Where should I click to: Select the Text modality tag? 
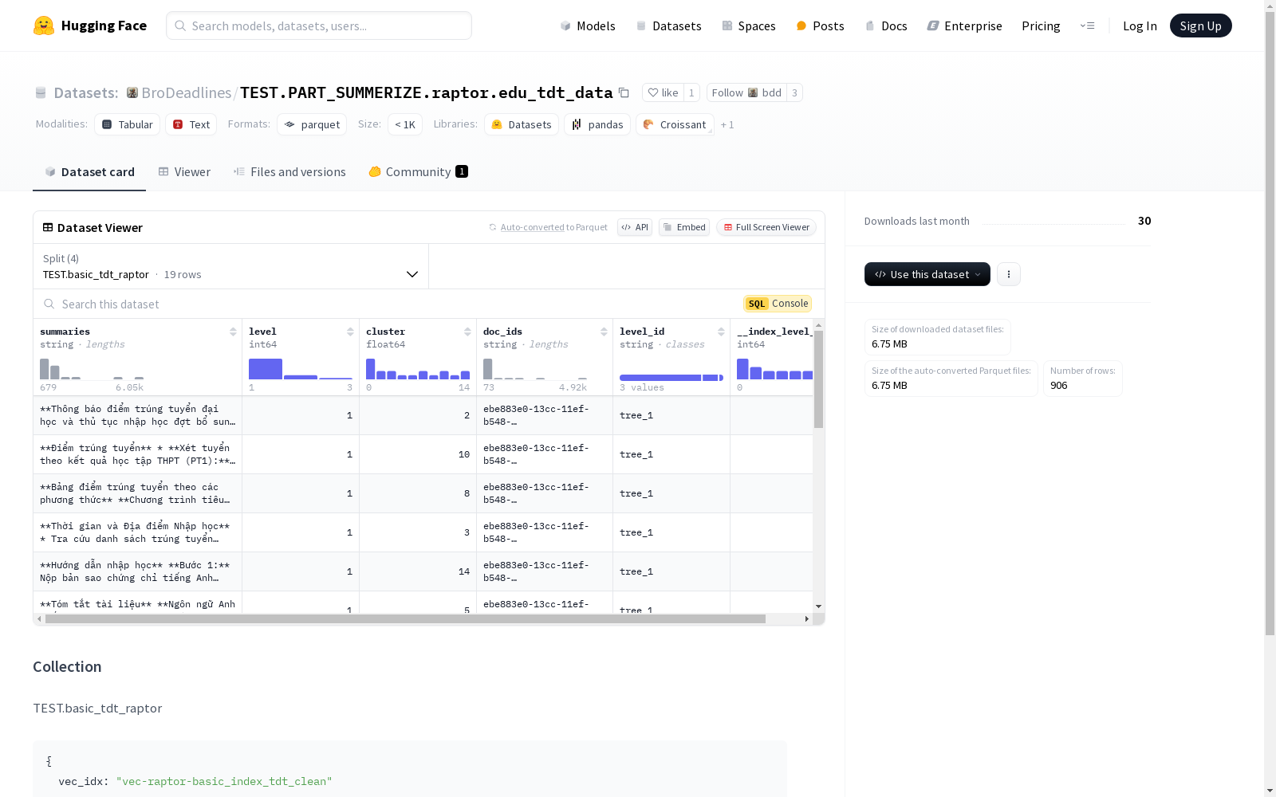click(191, 124)
